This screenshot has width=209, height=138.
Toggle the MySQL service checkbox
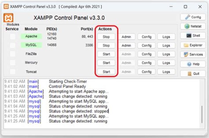tap(12, 45)
